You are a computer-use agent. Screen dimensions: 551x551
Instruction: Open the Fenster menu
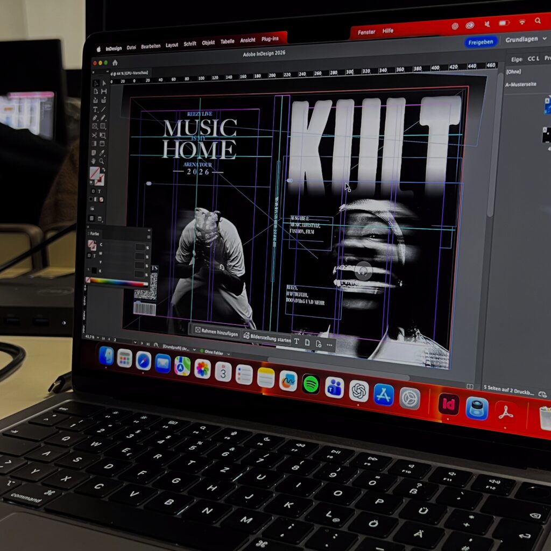tap(366, 32)
